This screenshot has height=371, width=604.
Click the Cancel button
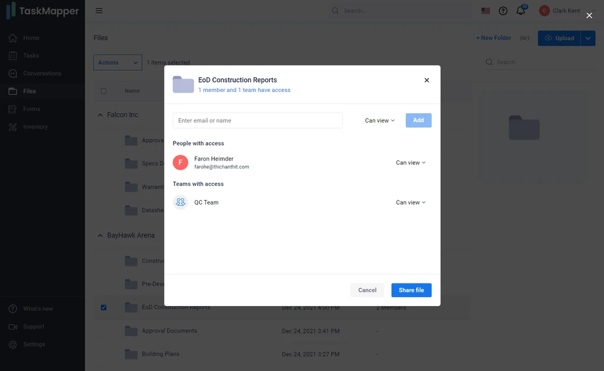pos(367,290)
